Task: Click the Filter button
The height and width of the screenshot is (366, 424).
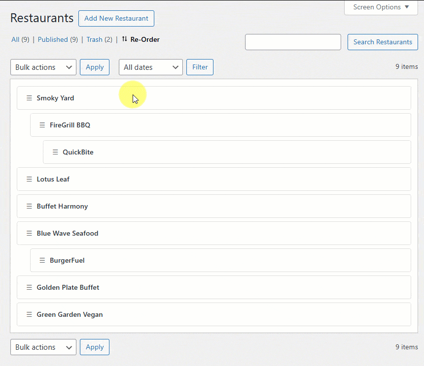Action: point(200,67)
